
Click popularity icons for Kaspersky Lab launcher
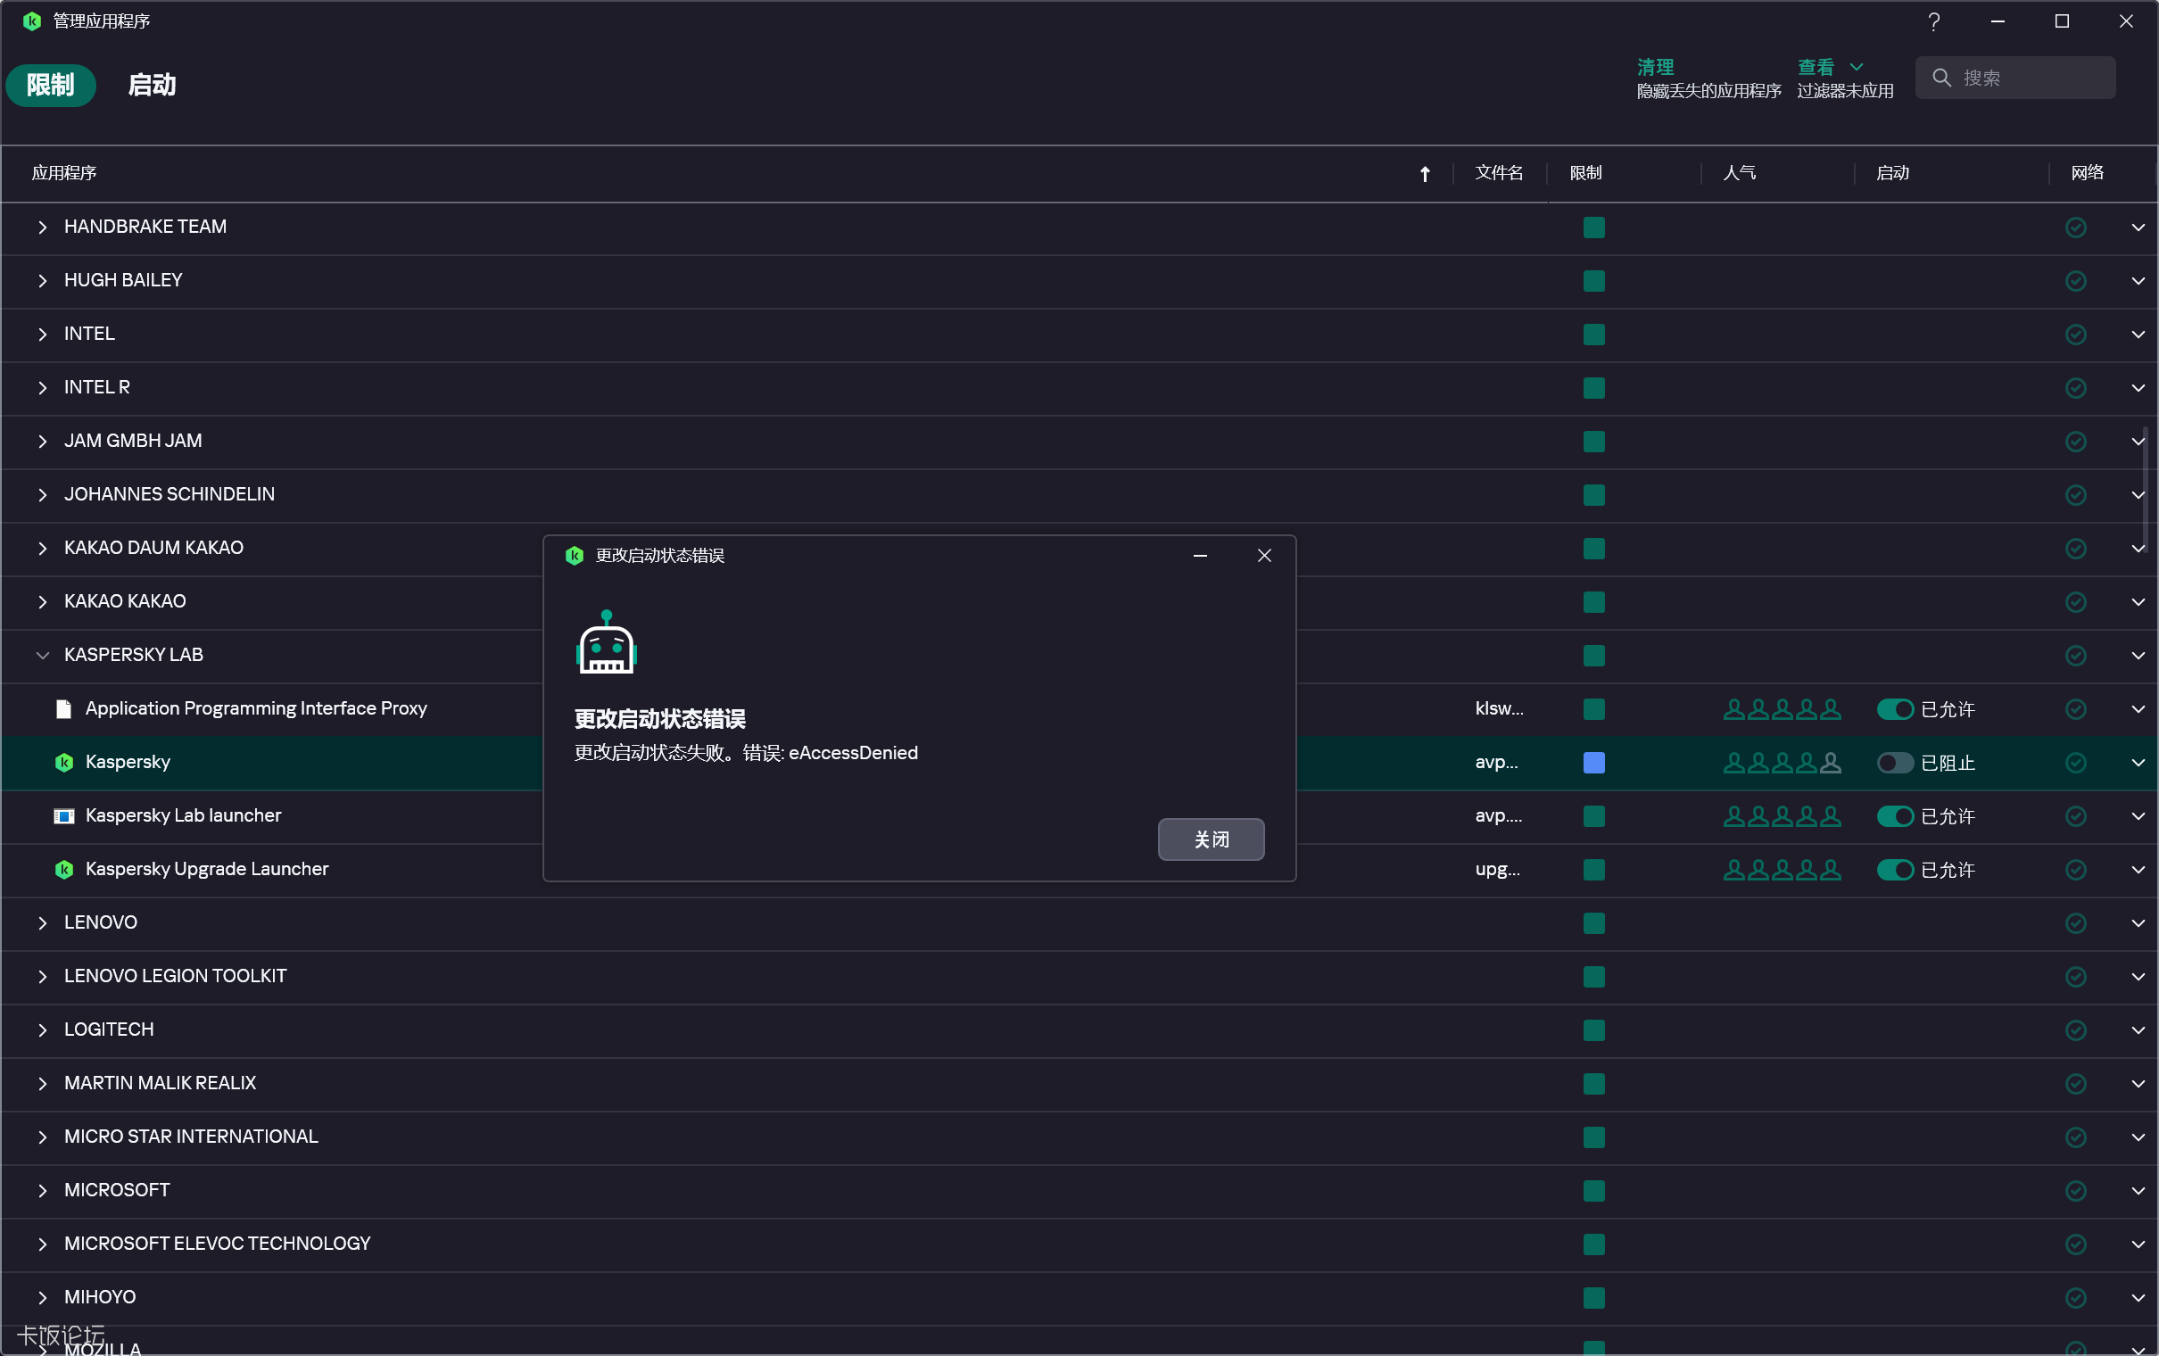click(x=1782, y=816)
